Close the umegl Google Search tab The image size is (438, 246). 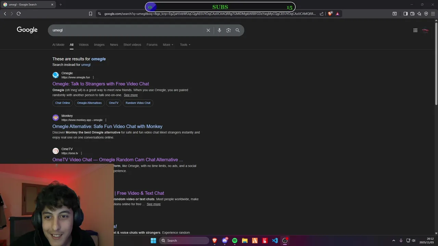coord(52,4)
